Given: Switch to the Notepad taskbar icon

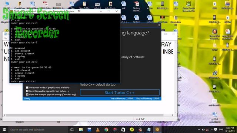Looking at the screenshot, I should pyautogui.click(x=149, y=130).
